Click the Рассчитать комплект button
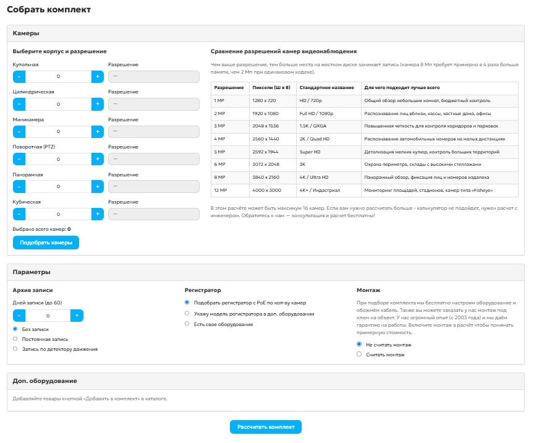The width and height of the screenshot is (539, 443). click(x=266, y=427)
